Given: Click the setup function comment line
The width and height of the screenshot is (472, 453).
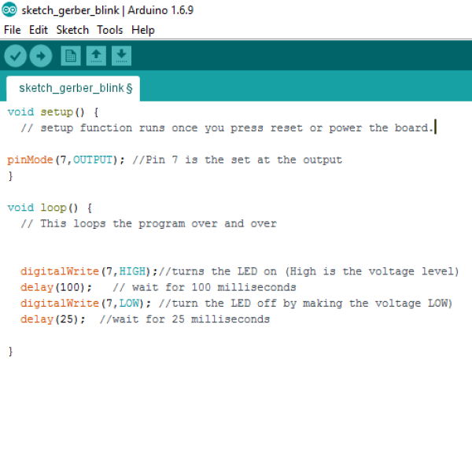Looking at the screenshot, I should (227, 128).
